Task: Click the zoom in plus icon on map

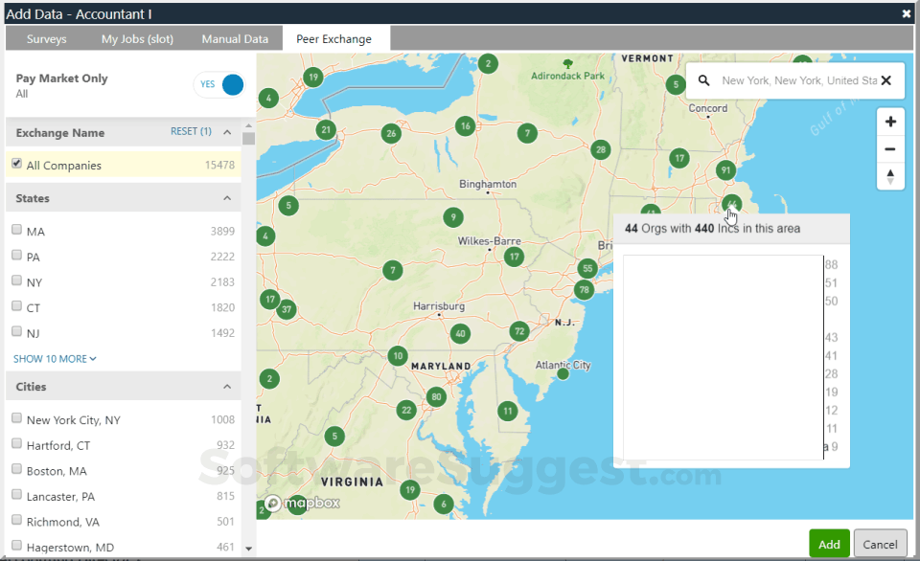Action: point(890,122)
